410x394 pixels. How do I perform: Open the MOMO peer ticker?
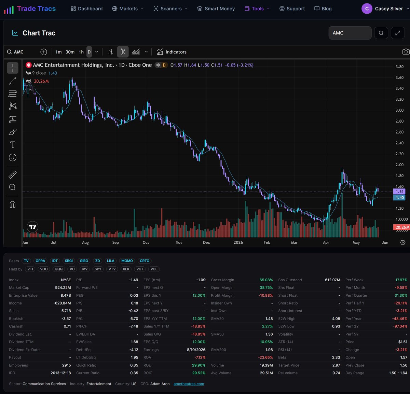(x=127, y=261)
